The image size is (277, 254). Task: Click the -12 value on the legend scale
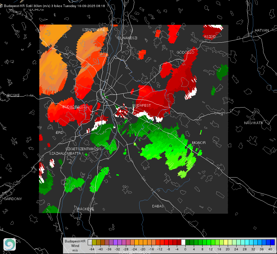pyautogui.click(x=160, y=249)
